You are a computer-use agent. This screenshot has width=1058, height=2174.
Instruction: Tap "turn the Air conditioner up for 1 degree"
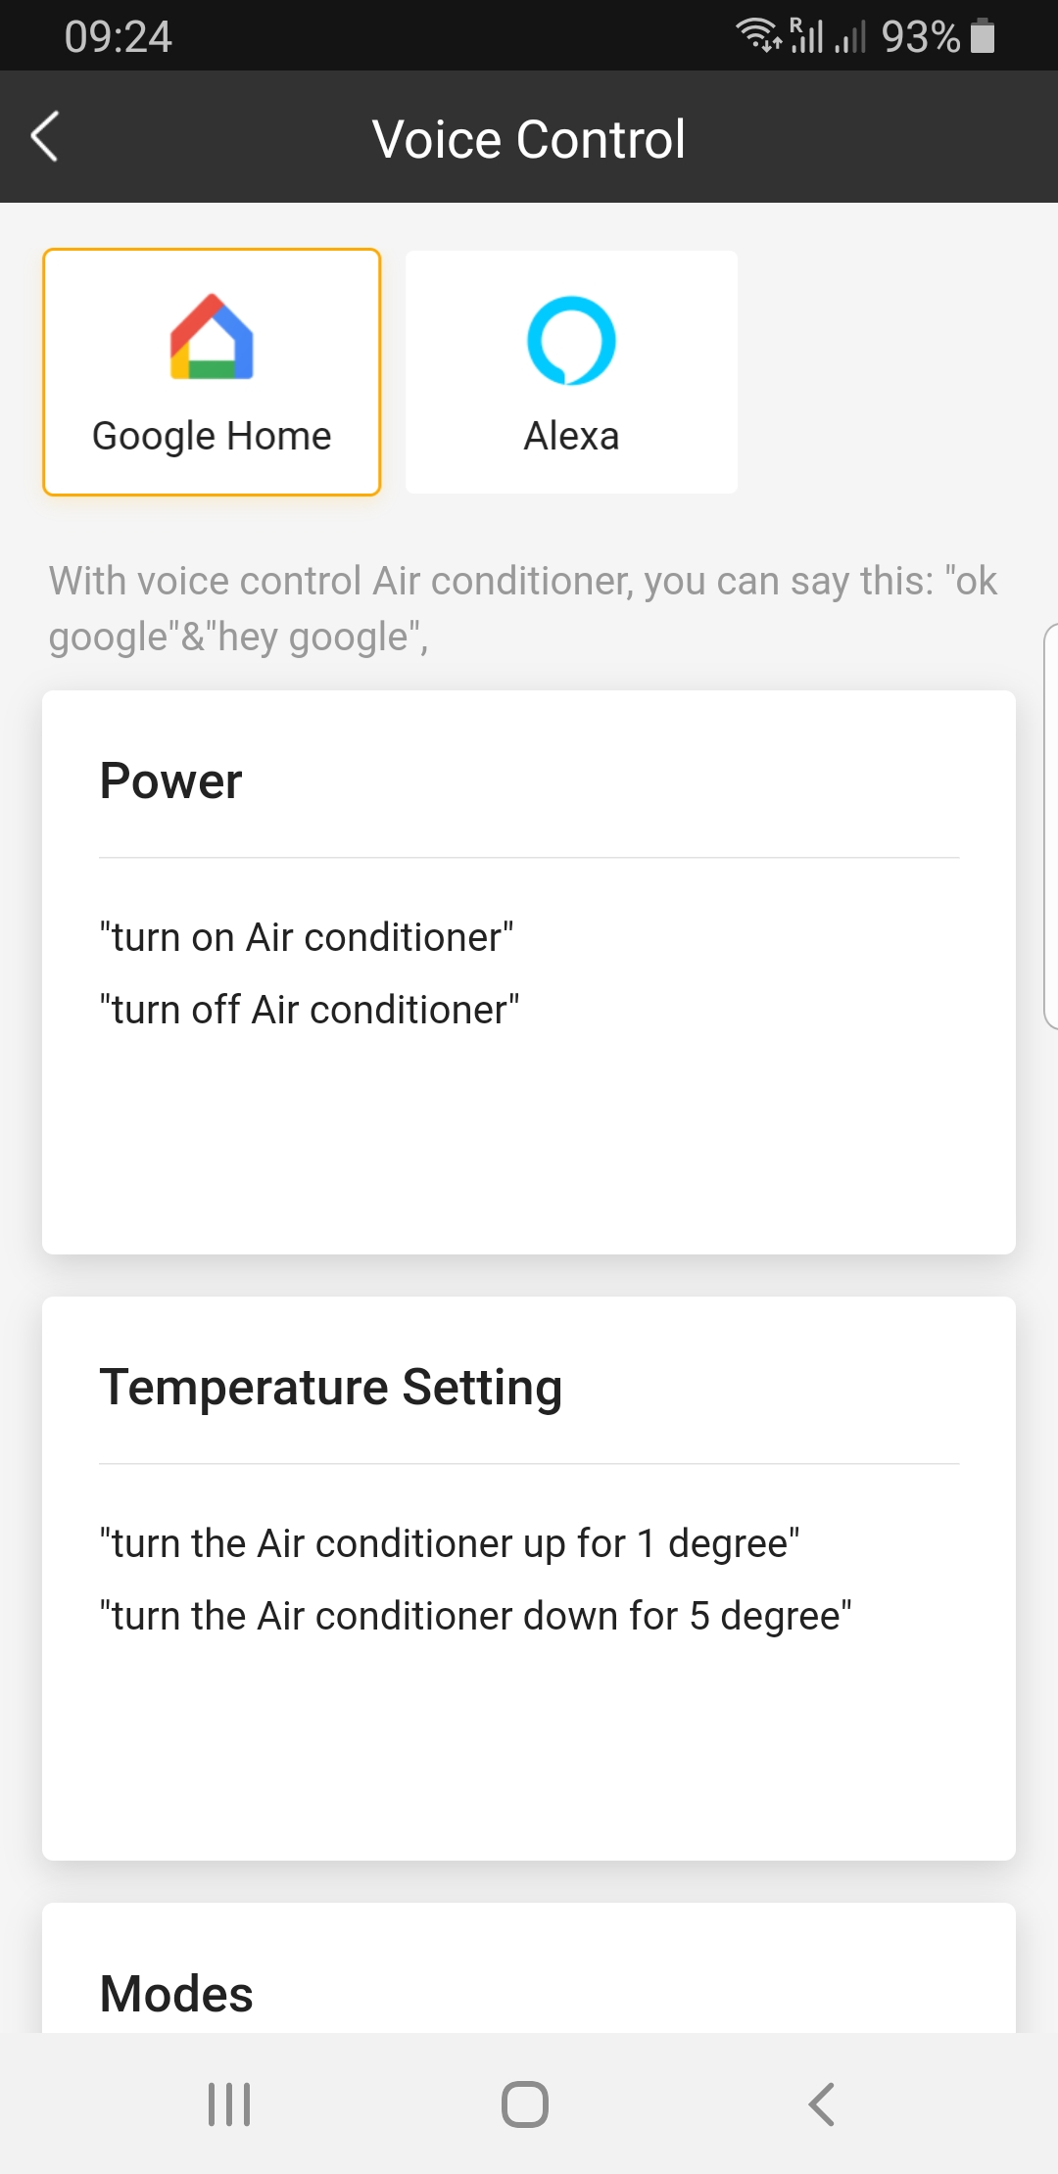(x=450, y=1543)
